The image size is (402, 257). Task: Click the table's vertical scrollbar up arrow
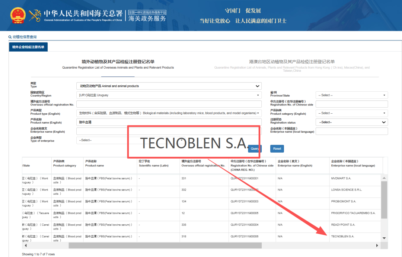pos(384,178)
